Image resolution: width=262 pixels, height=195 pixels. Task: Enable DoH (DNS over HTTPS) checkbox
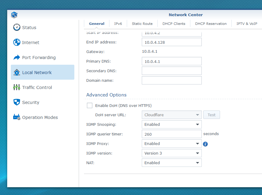click(x=90, y=105)
